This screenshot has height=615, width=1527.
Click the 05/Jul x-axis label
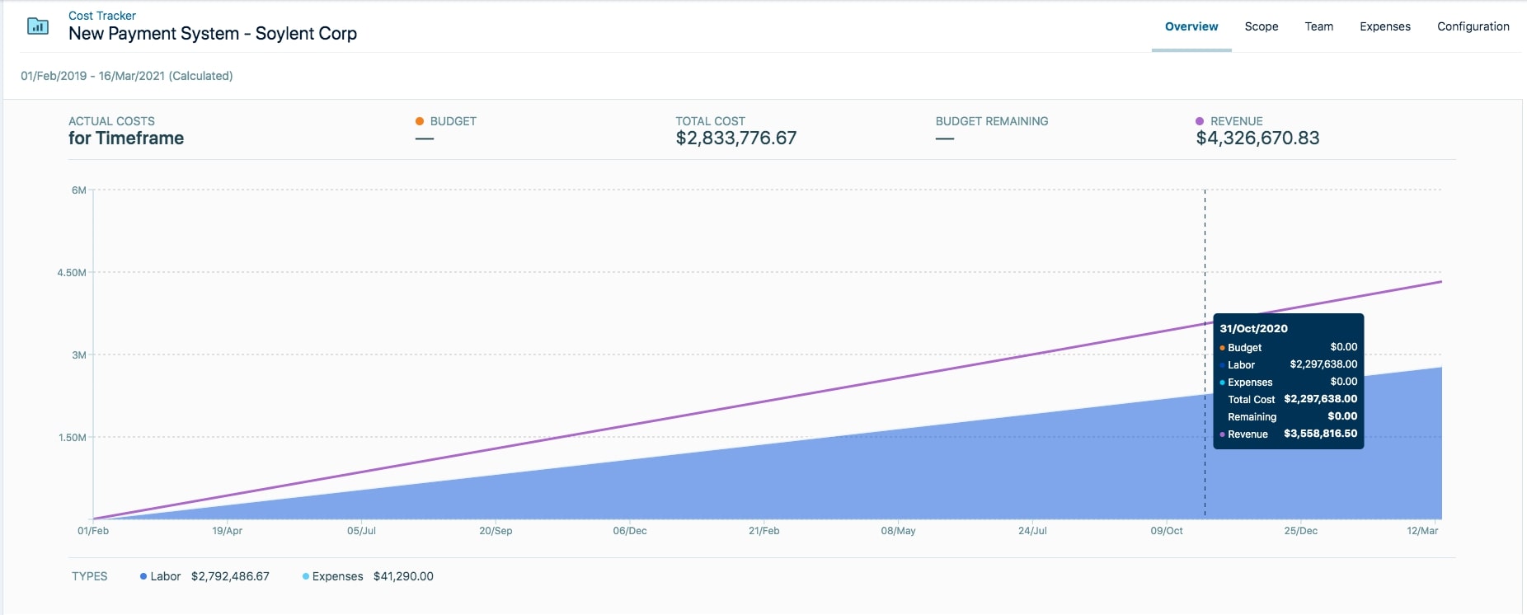(361, 531)
